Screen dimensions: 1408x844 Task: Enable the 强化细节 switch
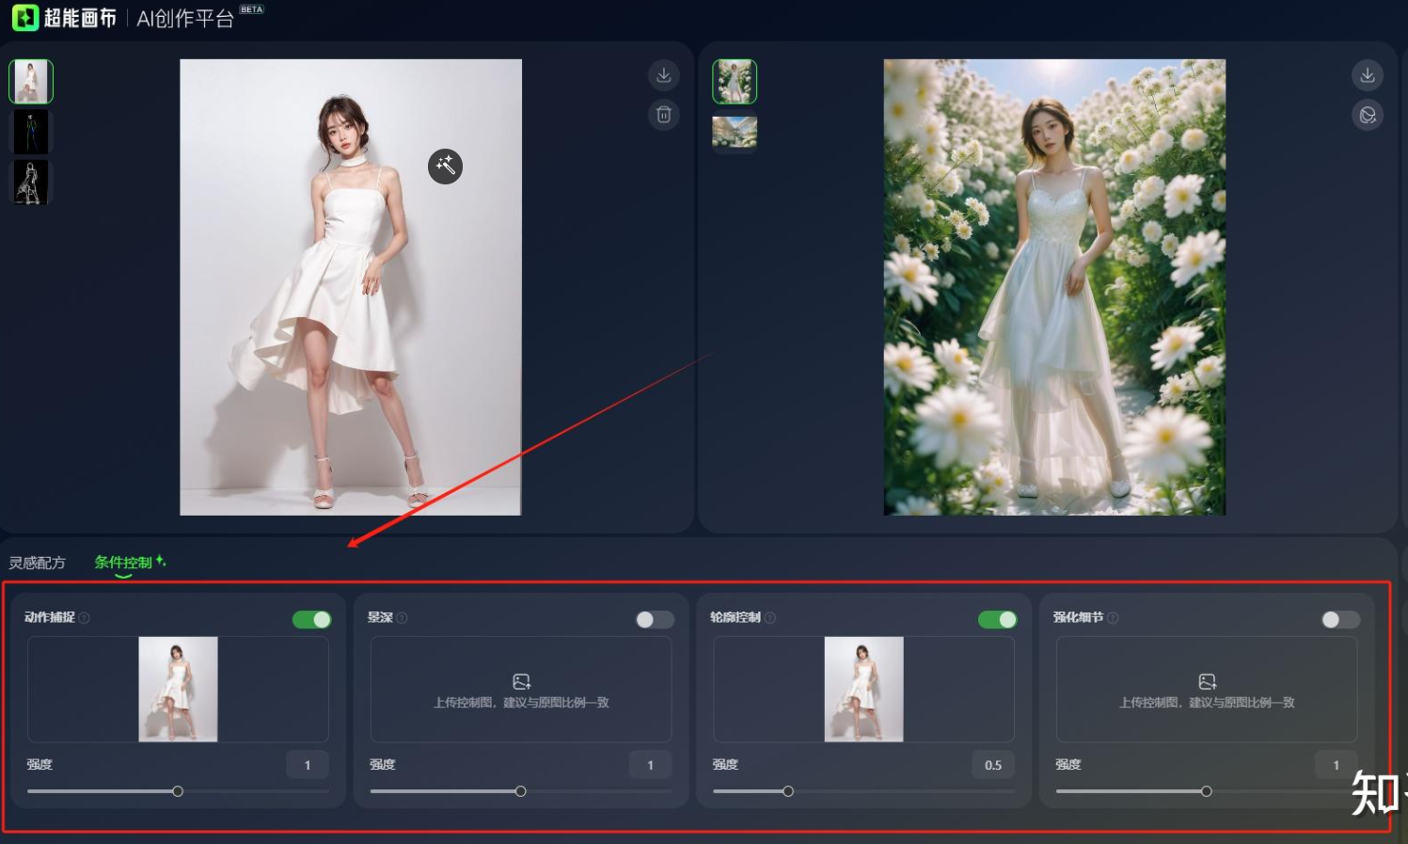[1340, 619]
